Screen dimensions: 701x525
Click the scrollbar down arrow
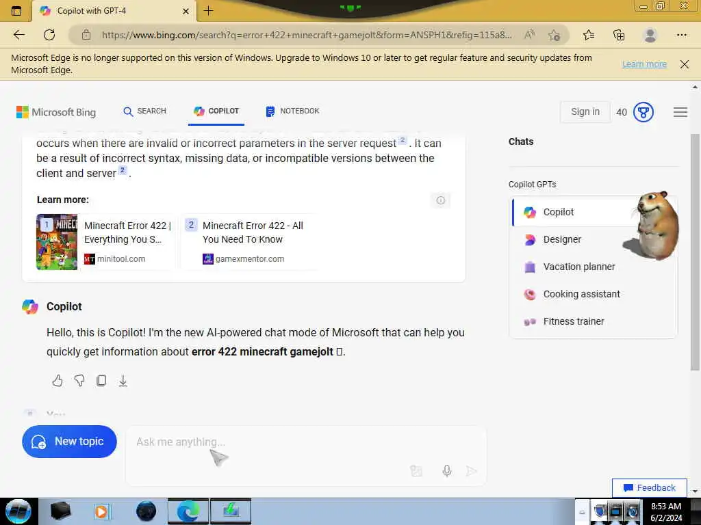(695, 492)
